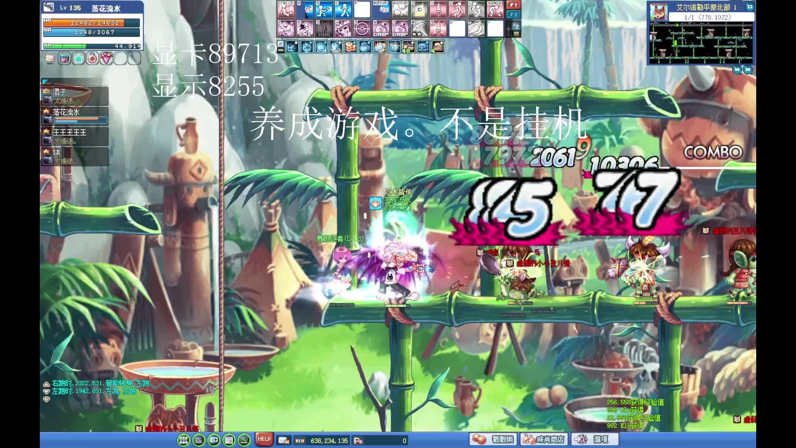Click the kneeling shooter skill on S
The width and height of the screenshot is (796, 448).
click(x=324, y=10)
